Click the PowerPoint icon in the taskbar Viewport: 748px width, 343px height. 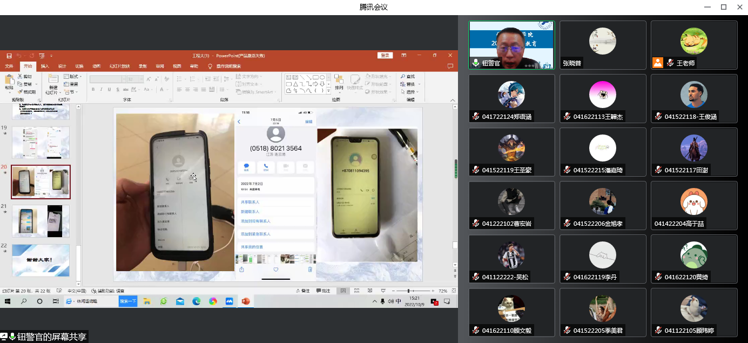pos(246,301)
